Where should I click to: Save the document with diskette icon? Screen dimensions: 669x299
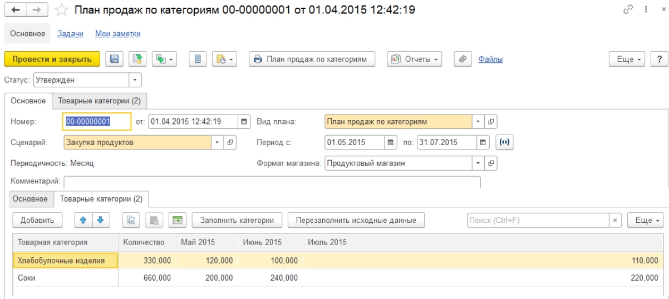(x=114, y=59)
